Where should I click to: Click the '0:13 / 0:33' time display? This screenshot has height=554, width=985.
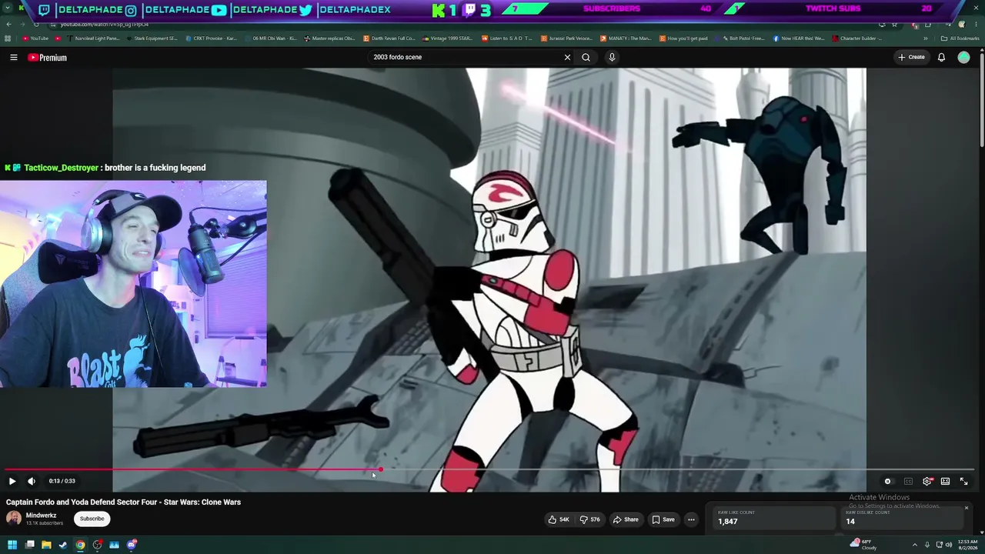click(62, 481)
